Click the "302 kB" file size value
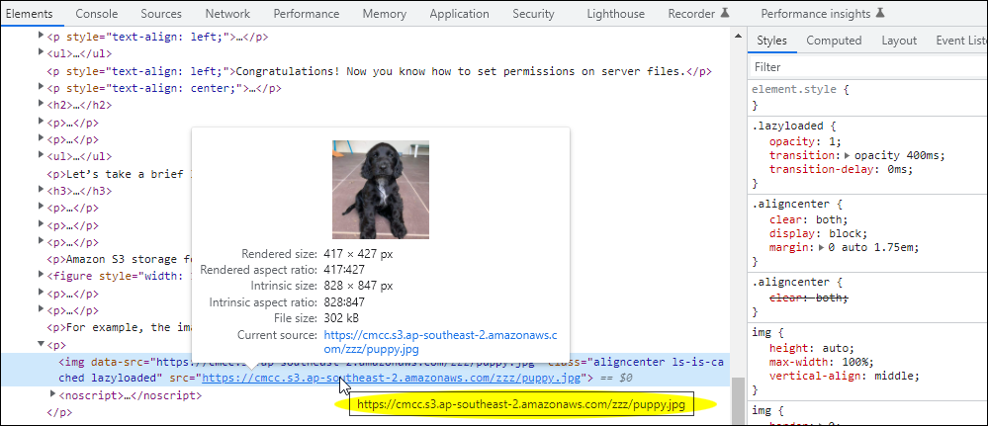This screenshot has height=426, width=988. [341, 318]
